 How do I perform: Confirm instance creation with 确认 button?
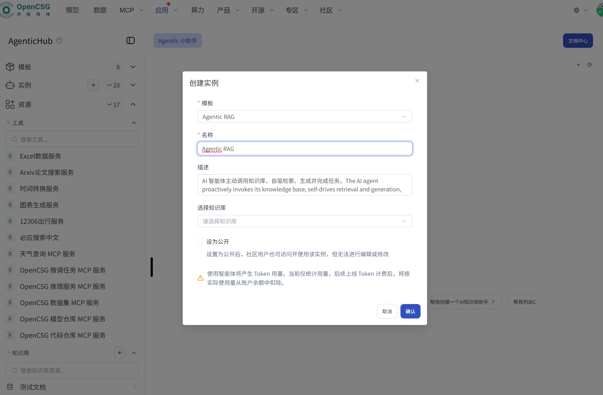pos(410,311)
